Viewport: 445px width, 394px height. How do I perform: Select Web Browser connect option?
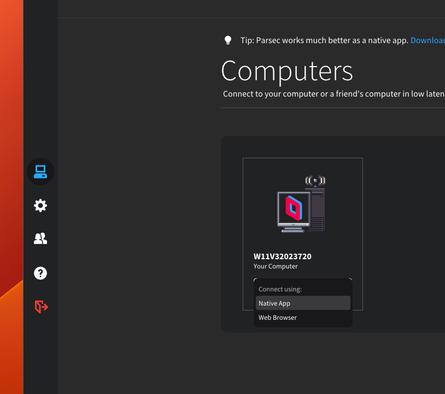tap(303, 318)
